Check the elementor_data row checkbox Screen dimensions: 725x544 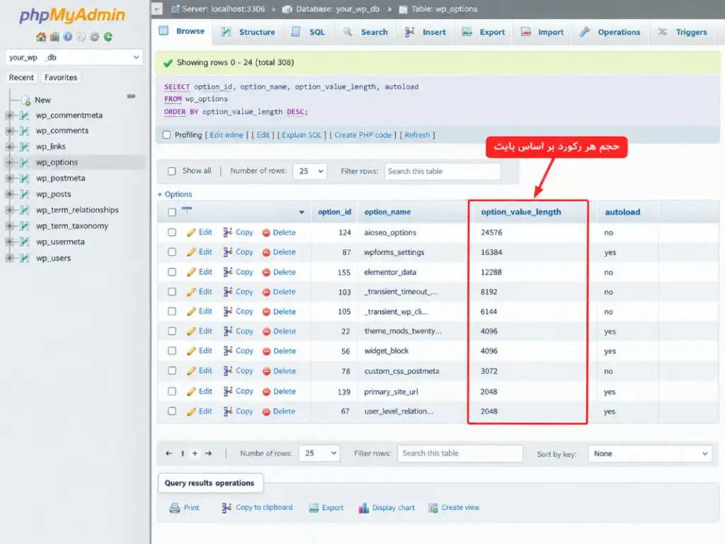tap(172, 272)
